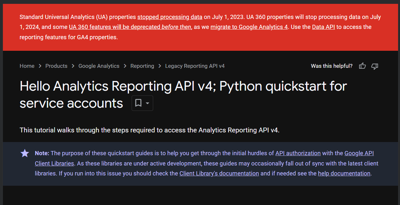The width and height of the screenshot is (400, 205).
Task: Open the bookmark dropdown beside the title
Action: tap(142, 103)
